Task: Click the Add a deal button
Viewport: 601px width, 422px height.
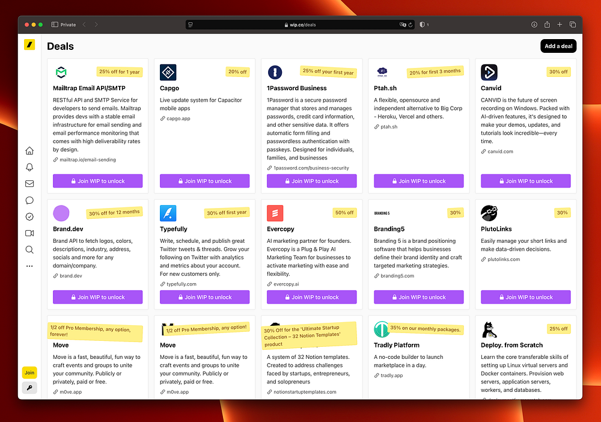Action: (x=558, y=46)
